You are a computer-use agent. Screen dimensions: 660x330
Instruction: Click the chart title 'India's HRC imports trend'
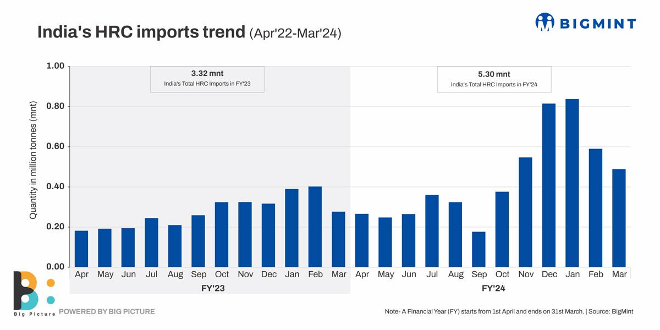click(141, 32)
